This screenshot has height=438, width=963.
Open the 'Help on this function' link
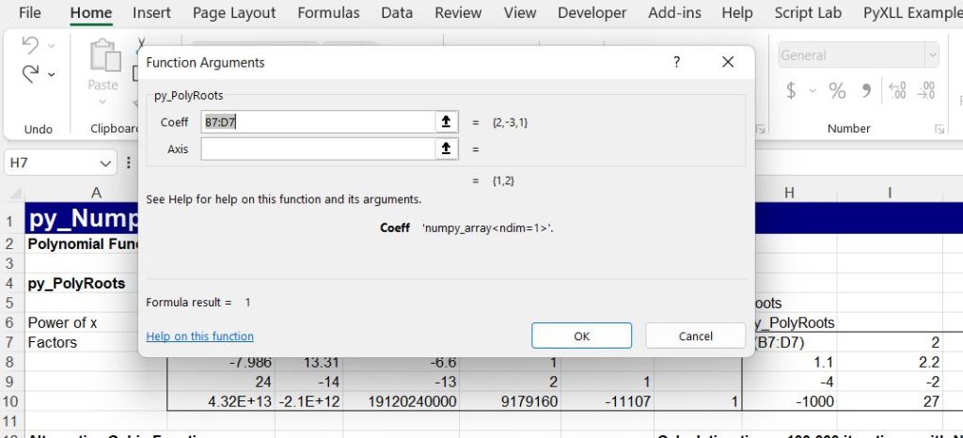tap(199, 336)
